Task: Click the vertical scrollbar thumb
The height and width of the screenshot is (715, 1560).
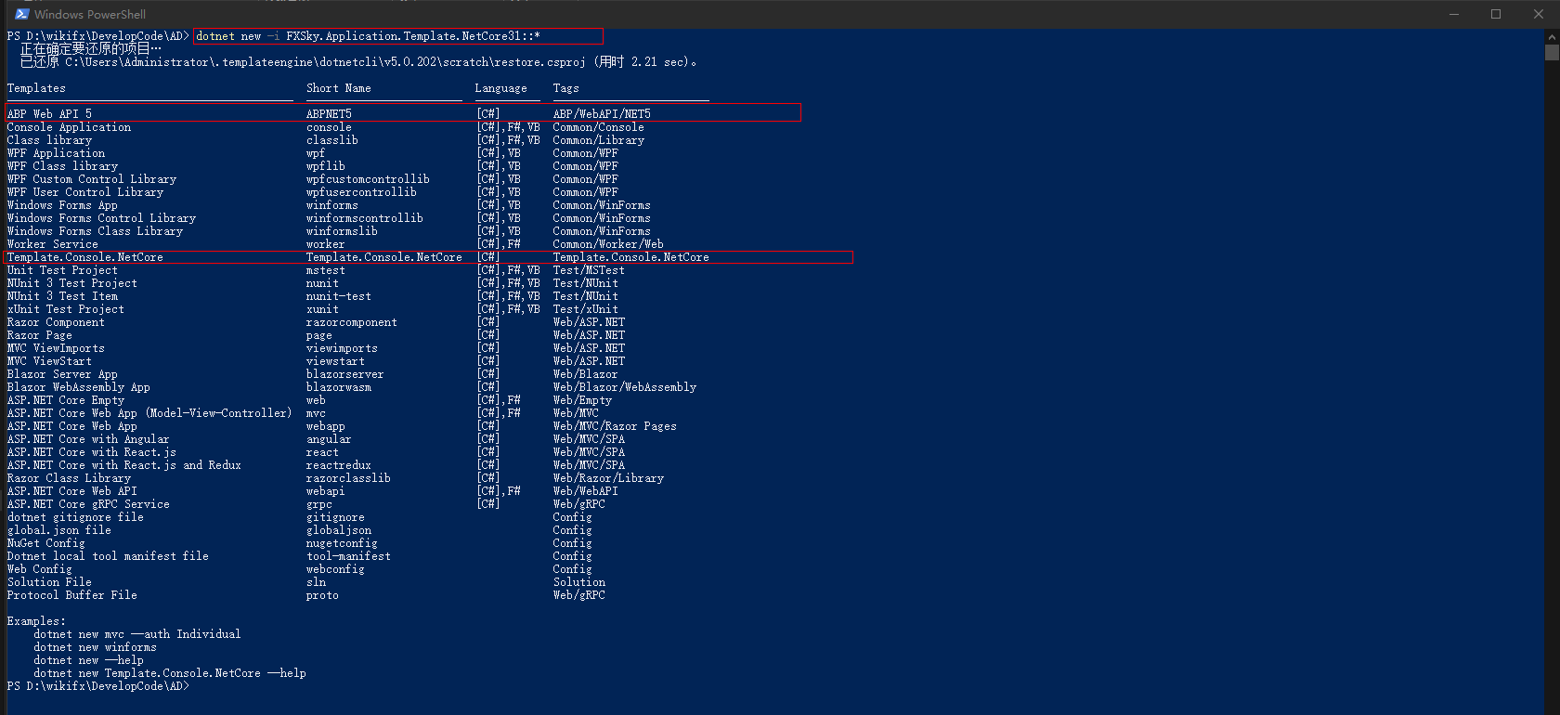Action: (1552, 52)
